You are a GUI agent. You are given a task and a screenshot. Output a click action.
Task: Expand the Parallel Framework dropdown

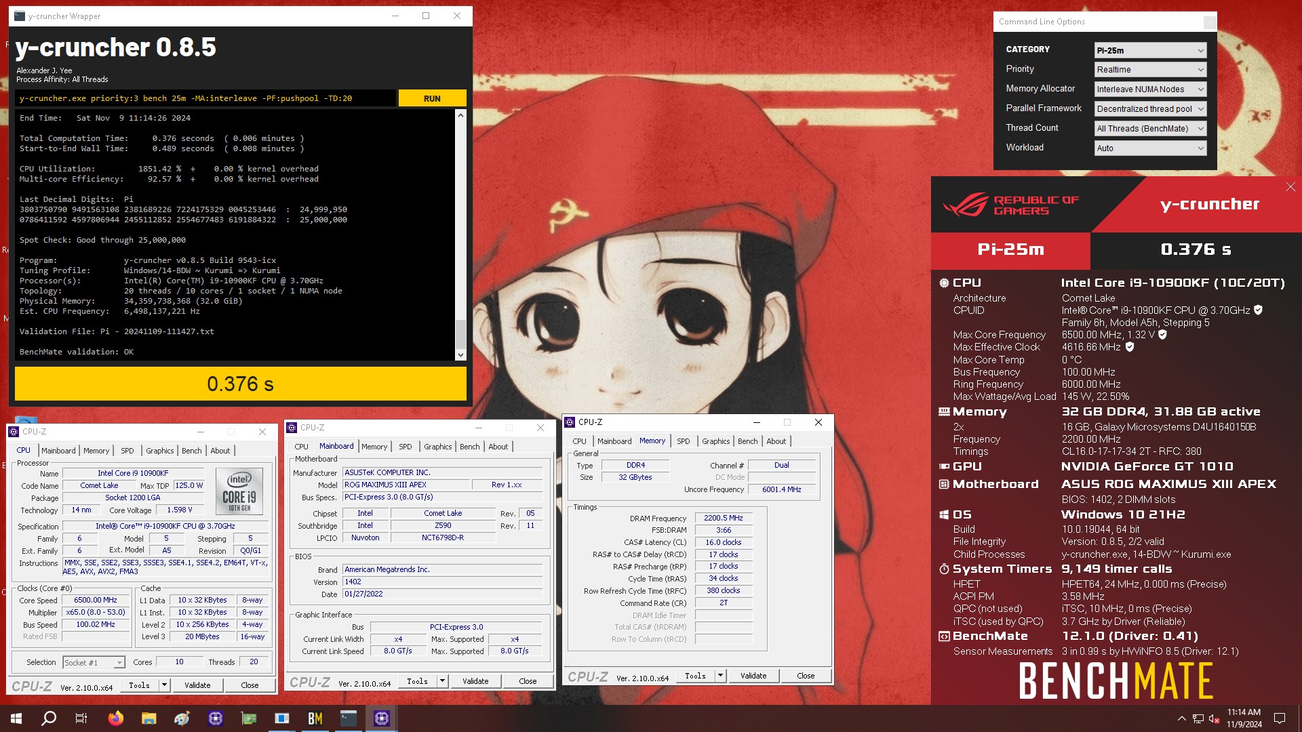click(1150, 108)
